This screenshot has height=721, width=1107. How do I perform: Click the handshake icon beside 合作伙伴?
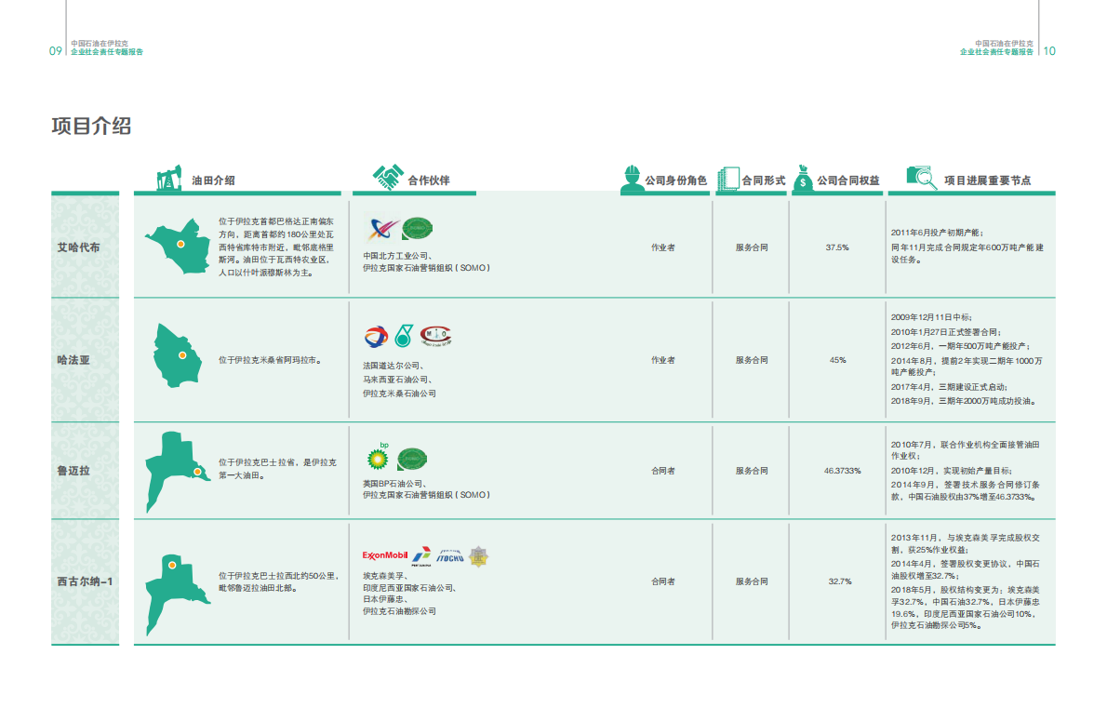pos(387,177)
